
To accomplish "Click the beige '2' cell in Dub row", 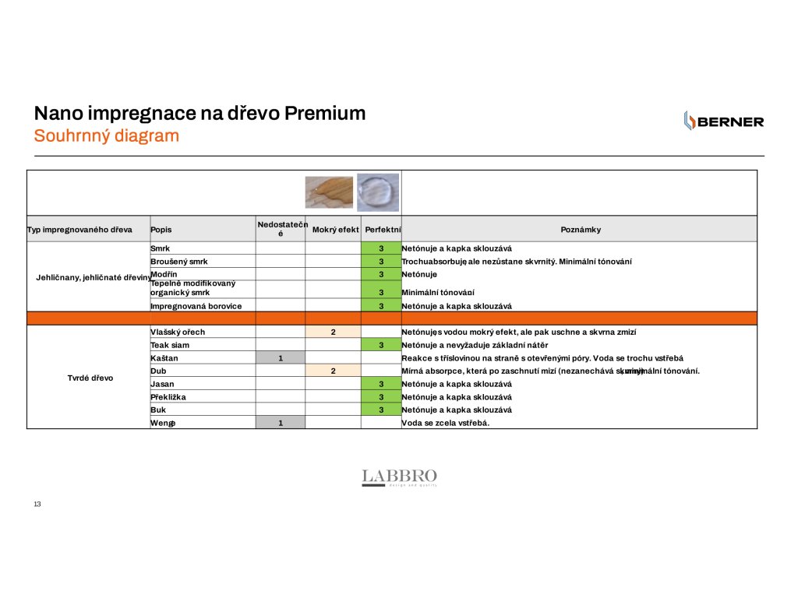I will point(334,371).
